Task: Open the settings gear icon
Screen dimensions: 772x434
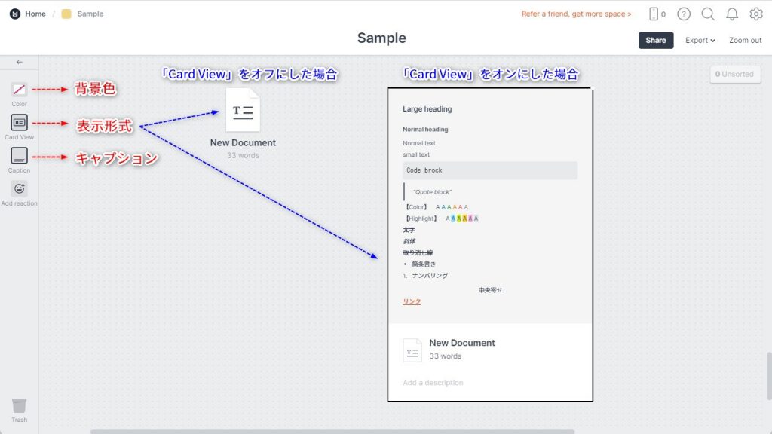Action: coord(755,14)
